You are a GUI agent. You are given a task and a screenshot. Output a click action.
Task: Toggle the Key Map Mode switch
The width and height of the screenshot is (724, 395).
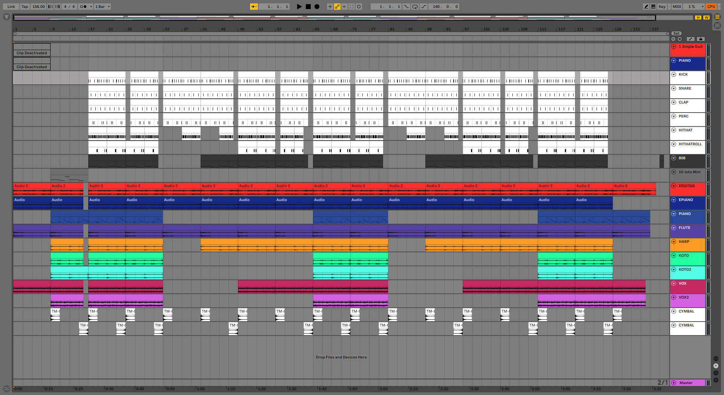(662, 6)
